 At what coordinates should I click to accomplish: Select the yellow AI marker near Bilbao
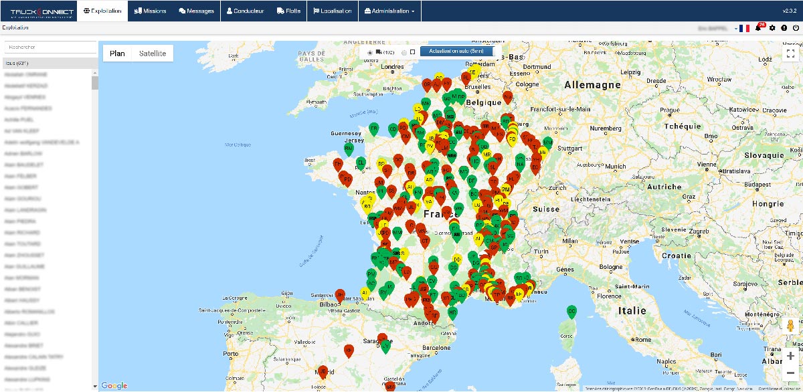[365, 294]
